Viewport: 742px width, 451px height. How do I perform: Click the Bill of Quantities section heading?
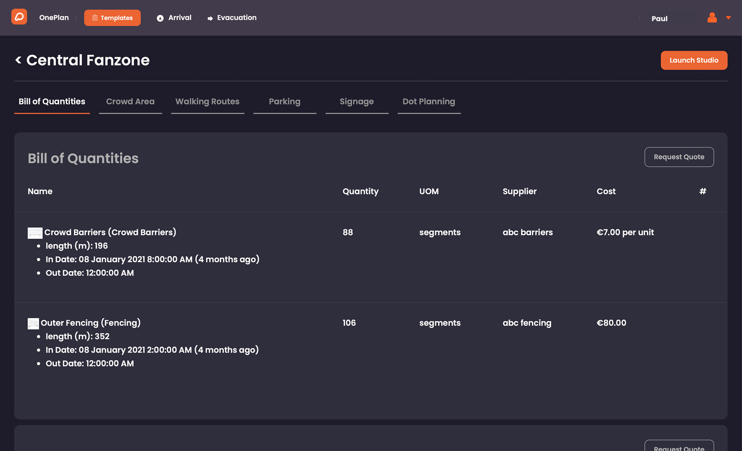[83, 158]
